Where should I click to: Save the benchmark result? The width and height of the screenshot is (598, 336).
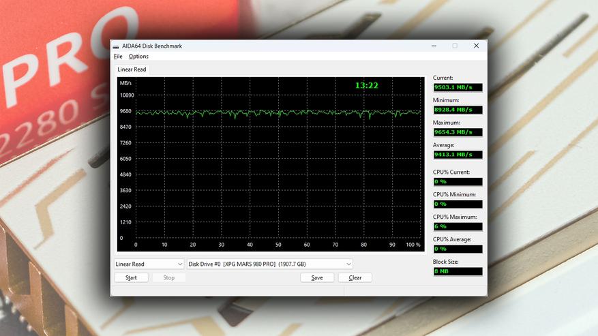(317, 277)
